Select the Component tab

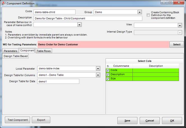coord(27,51)
